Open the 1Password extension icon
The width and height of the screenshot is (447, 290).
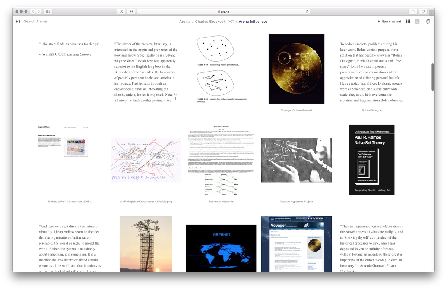point(121,12)
